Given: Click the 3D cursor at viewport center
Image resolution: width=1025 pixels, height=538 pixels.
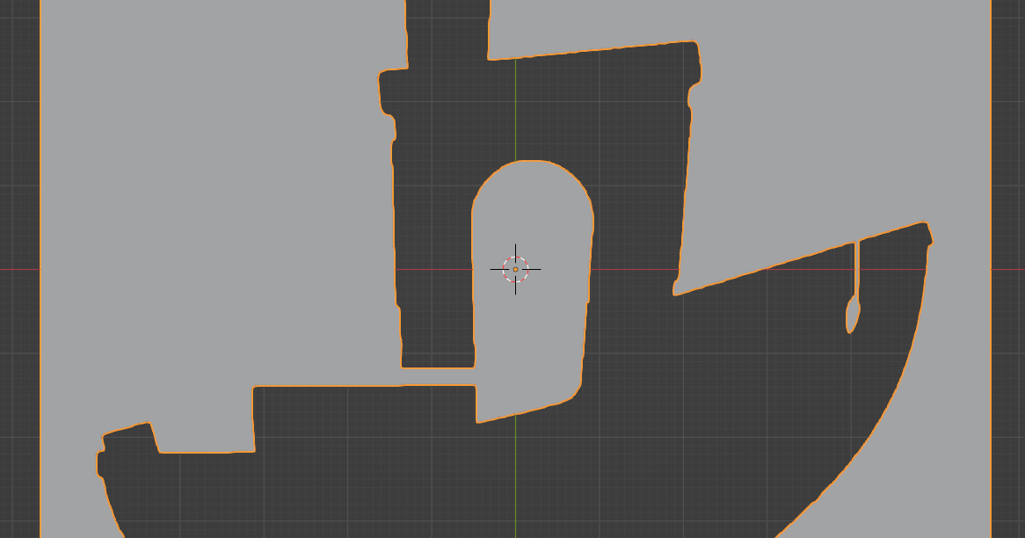Looking at the screenshot, I should 514,269.
